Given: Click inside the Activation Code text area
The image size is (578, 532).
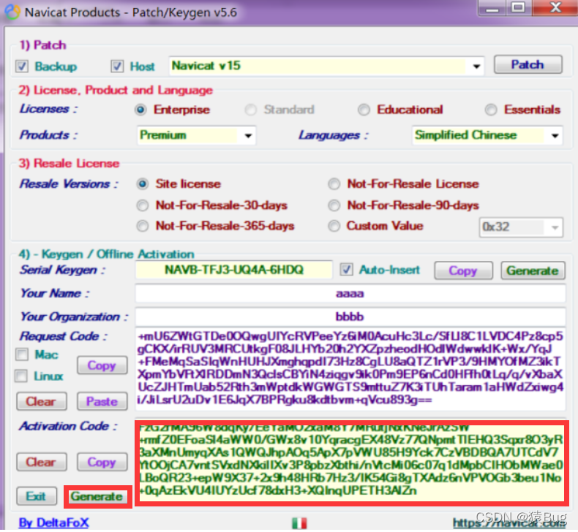Looking at the screenshot, I should (352, 463).
